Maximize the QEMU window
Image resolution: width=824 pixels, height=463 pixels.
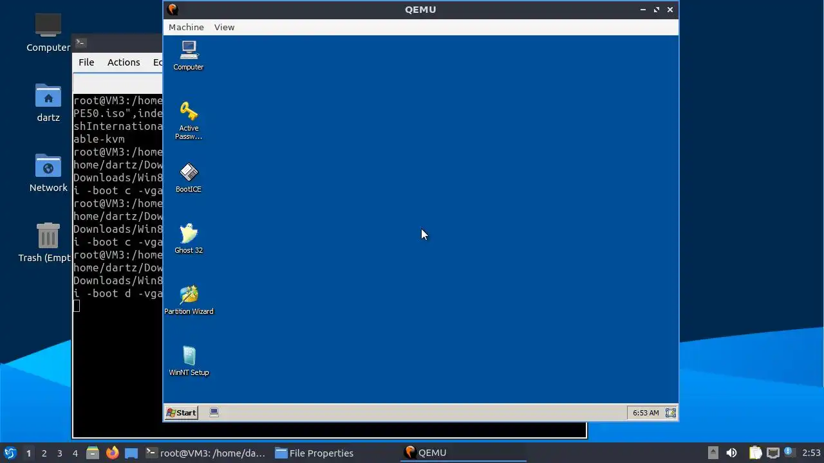click(656, 10)
